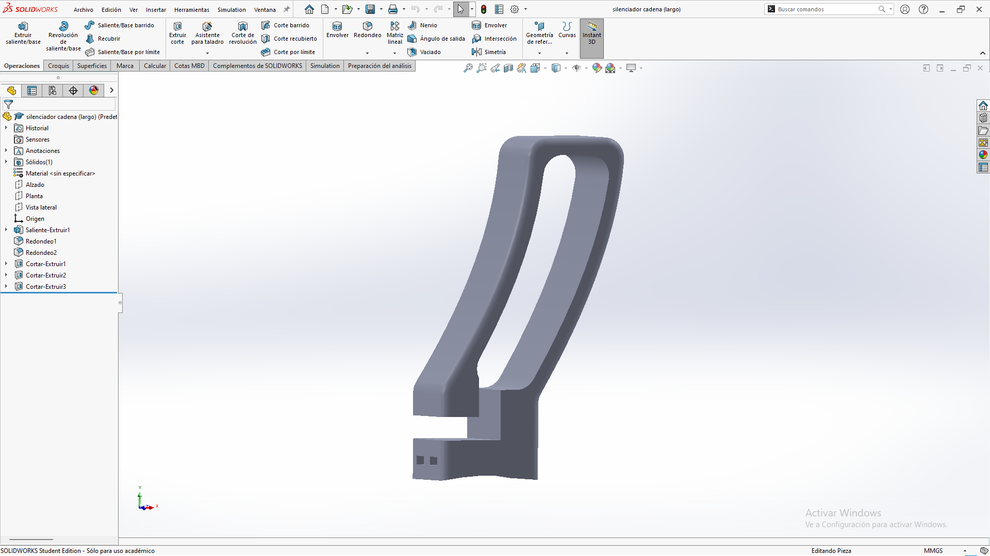The width and height of the screenshot is (990, 556).
Task: Open the Options gear icon
Action: [x=514, y=9]
